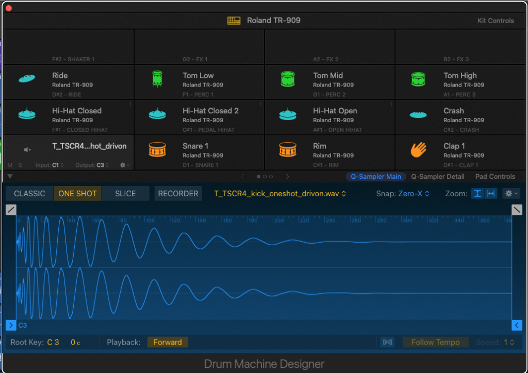Select the Hi-Hat Closed pad icon
Image resolution: width=528 pixels, height=373 pixels.
[x=27, y=114]
